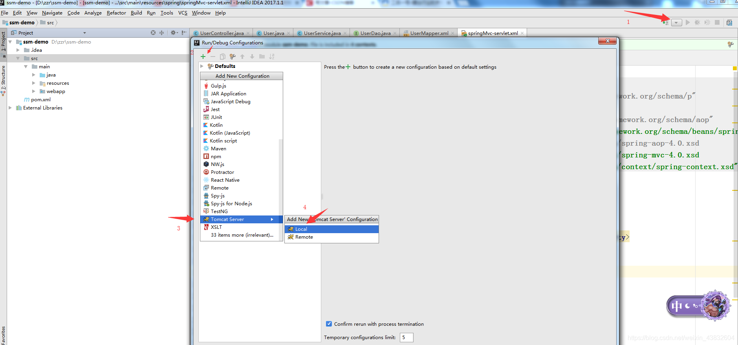Screen dimensions: 738x345
Task: Create new folder icon in dialog toolbar
Action: (x=262, y=57)
